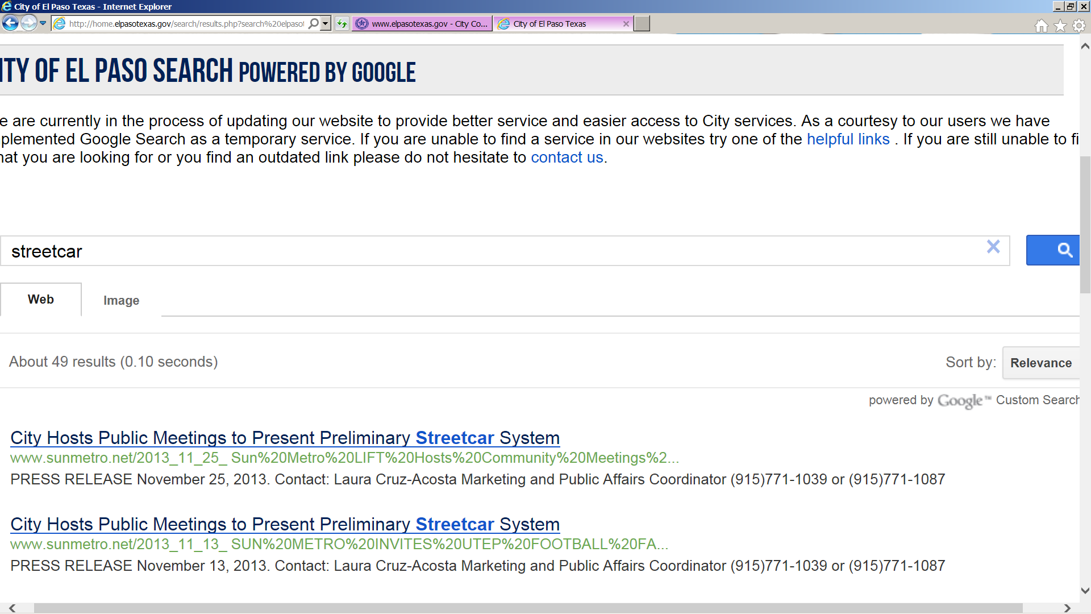
Task: Switch to the Image results tab
Action: pos(121,300)
